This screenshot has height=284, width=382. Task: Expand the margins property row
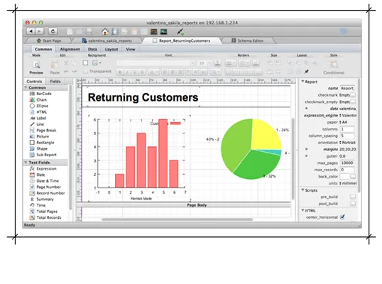tap(307, 149)
